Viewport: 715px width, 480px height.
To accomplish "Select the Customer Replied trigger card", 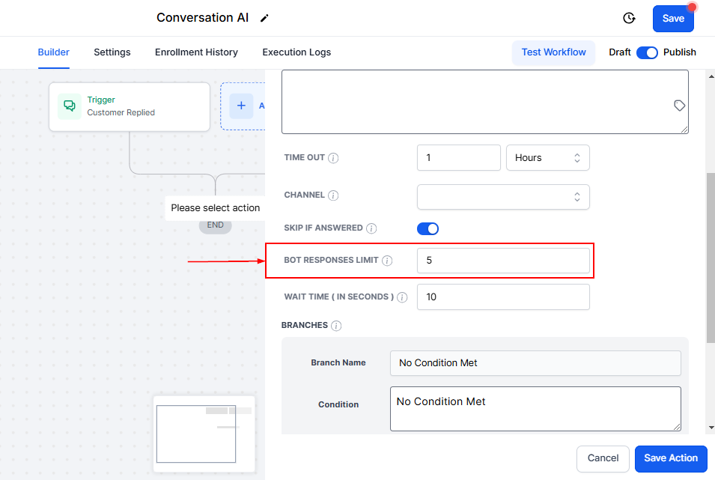I will pyautogui.click(x=130, y=107).
